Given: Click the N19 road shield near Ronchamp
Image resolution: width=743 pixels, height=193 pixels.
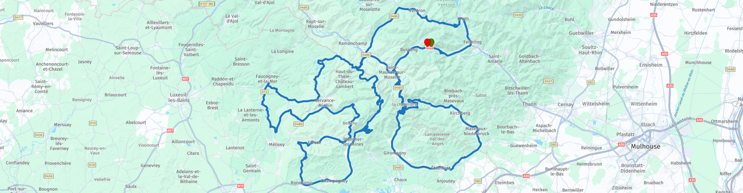Looking at the screenshot, I should pyautogui.click(x=241, y=186).
